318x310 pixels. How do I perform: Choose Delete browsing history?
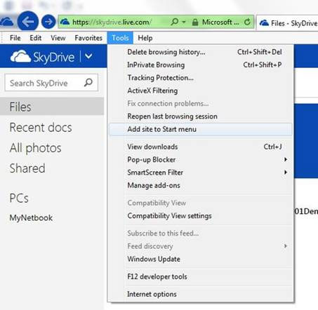pyautogui.click(x=201, y=52)
